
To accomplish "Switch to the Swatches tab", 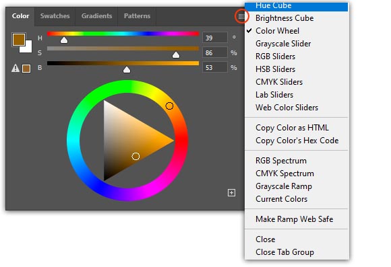I will [x=55, y=16].
